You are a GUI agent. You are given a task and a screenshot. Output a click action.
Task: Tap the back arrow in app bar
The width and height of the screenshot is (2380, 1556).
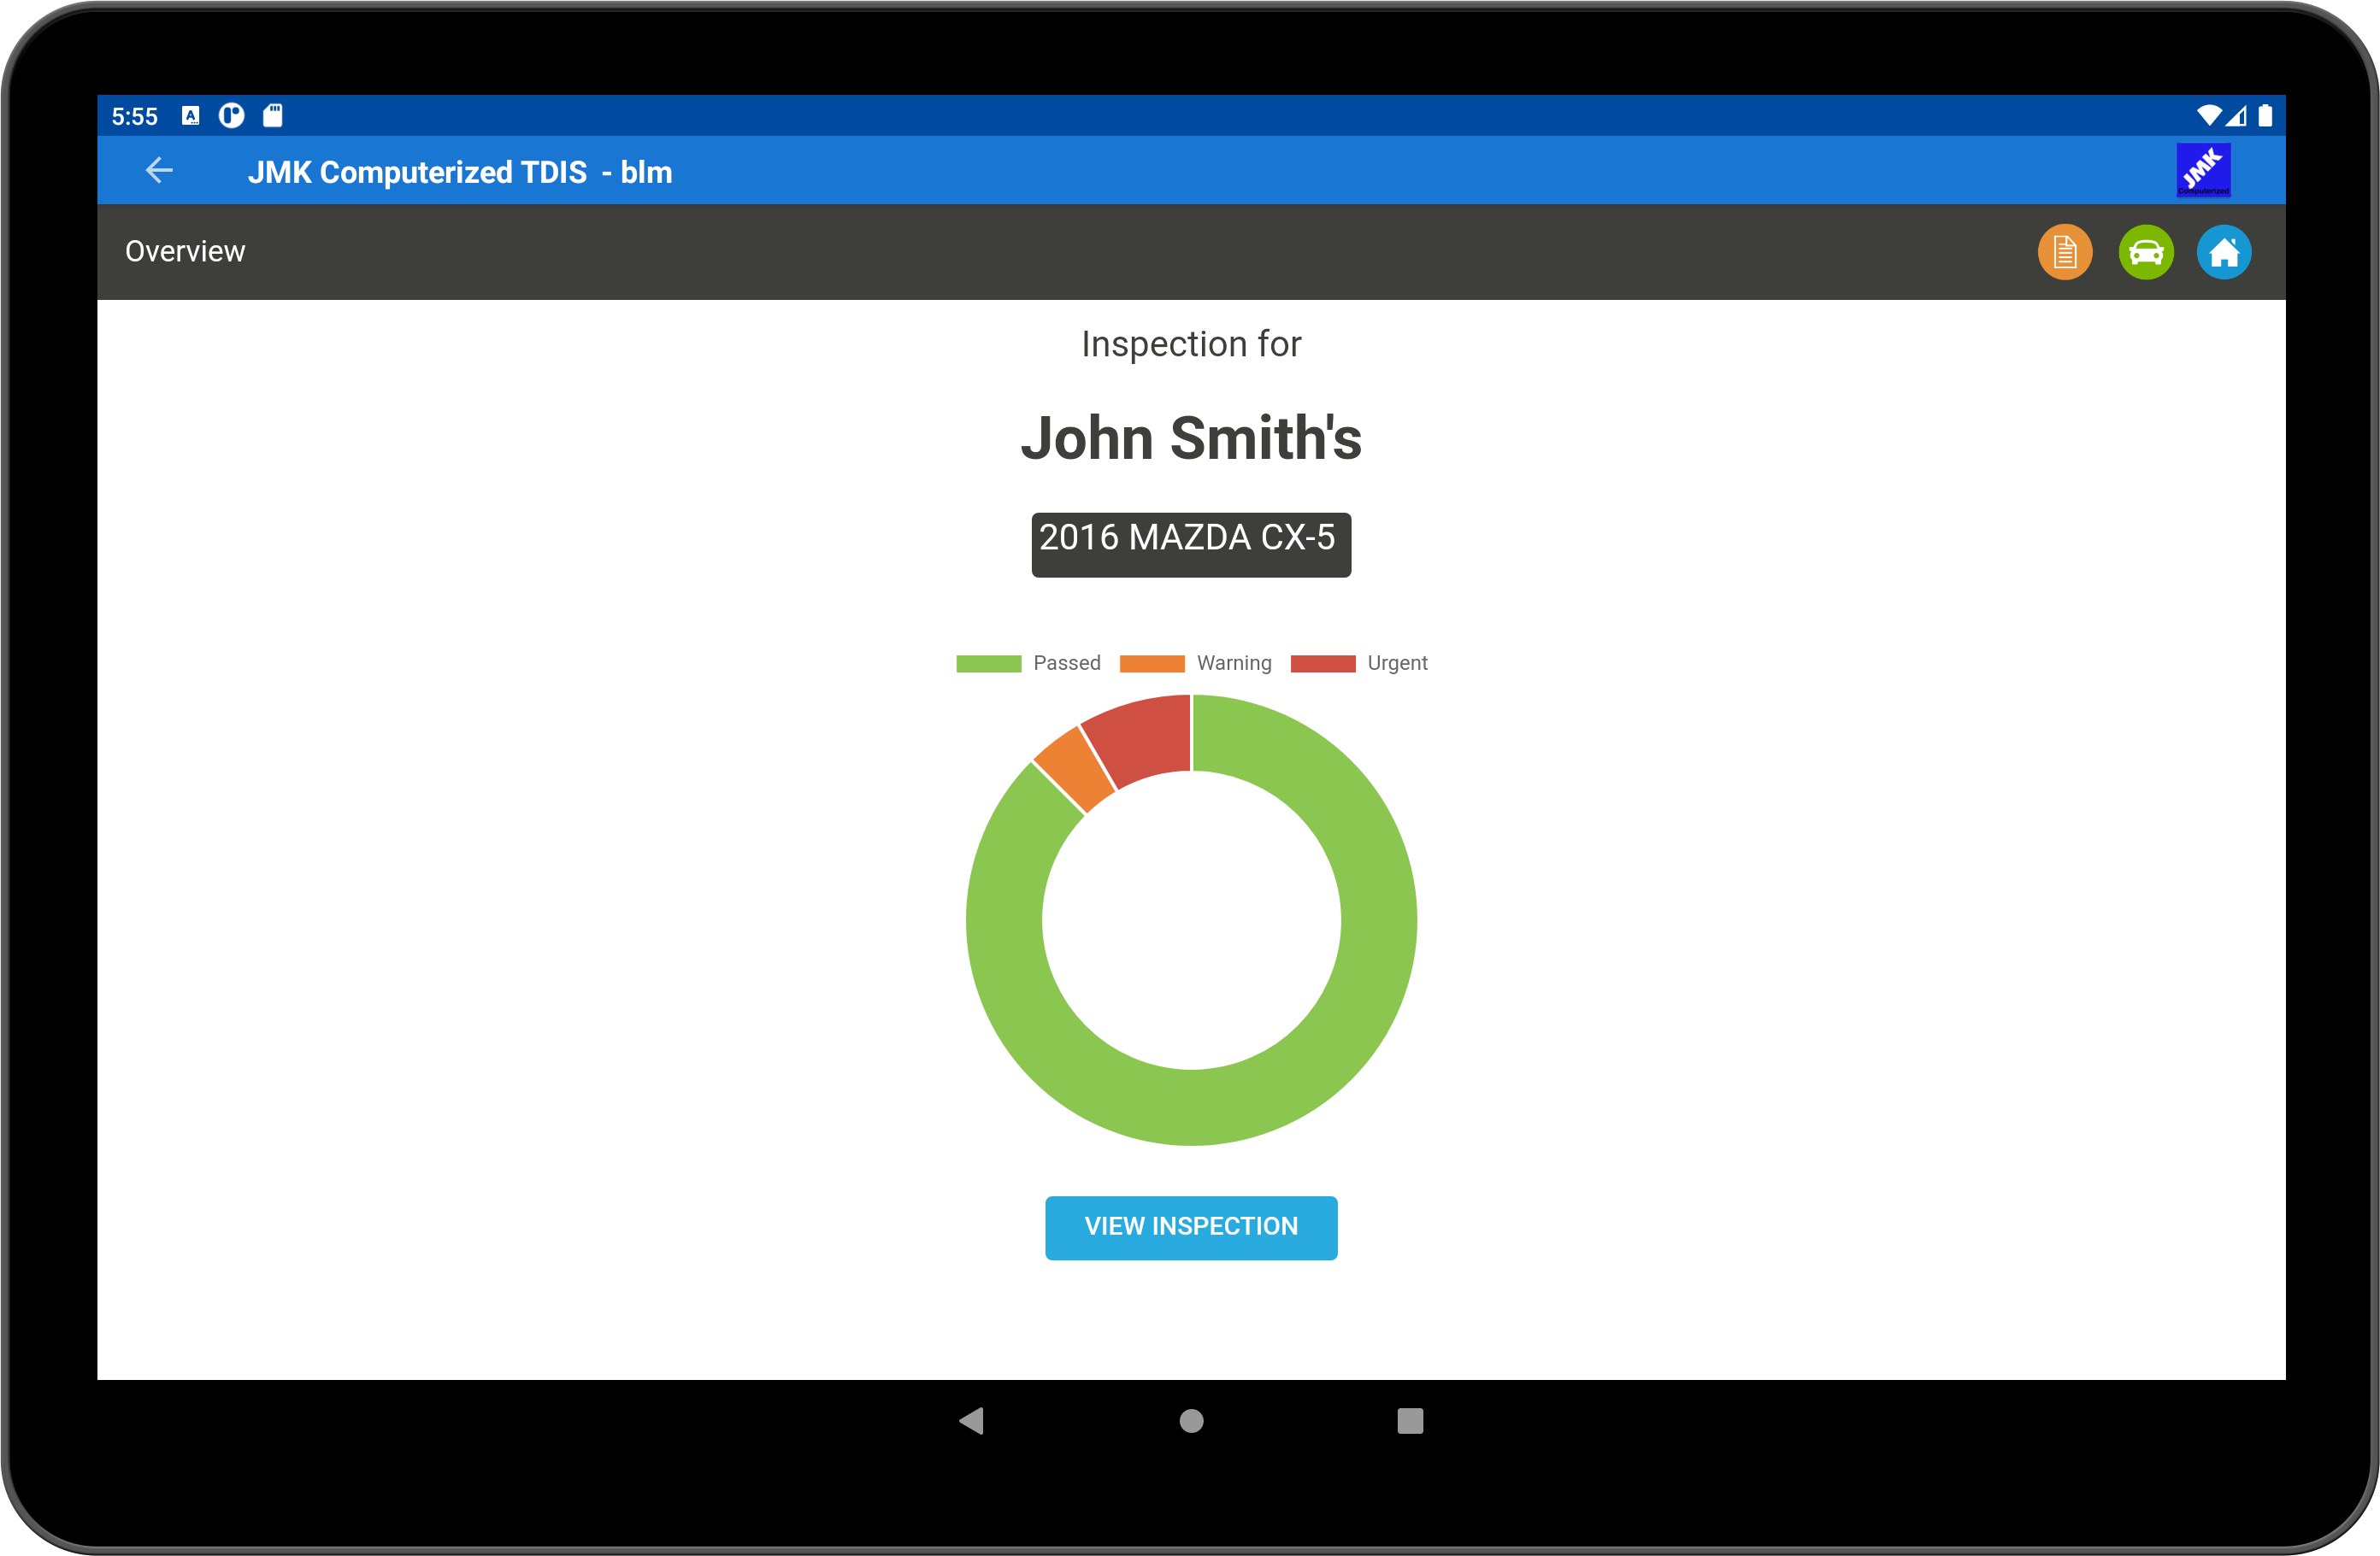(x=160, y=171)
